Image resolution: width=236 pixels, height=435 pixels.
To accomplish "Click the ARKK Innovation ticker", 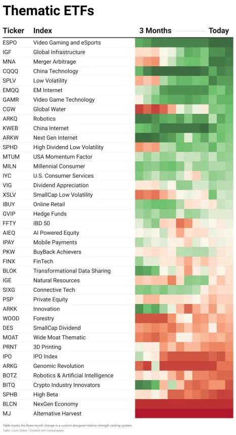I will coord(10,309).
